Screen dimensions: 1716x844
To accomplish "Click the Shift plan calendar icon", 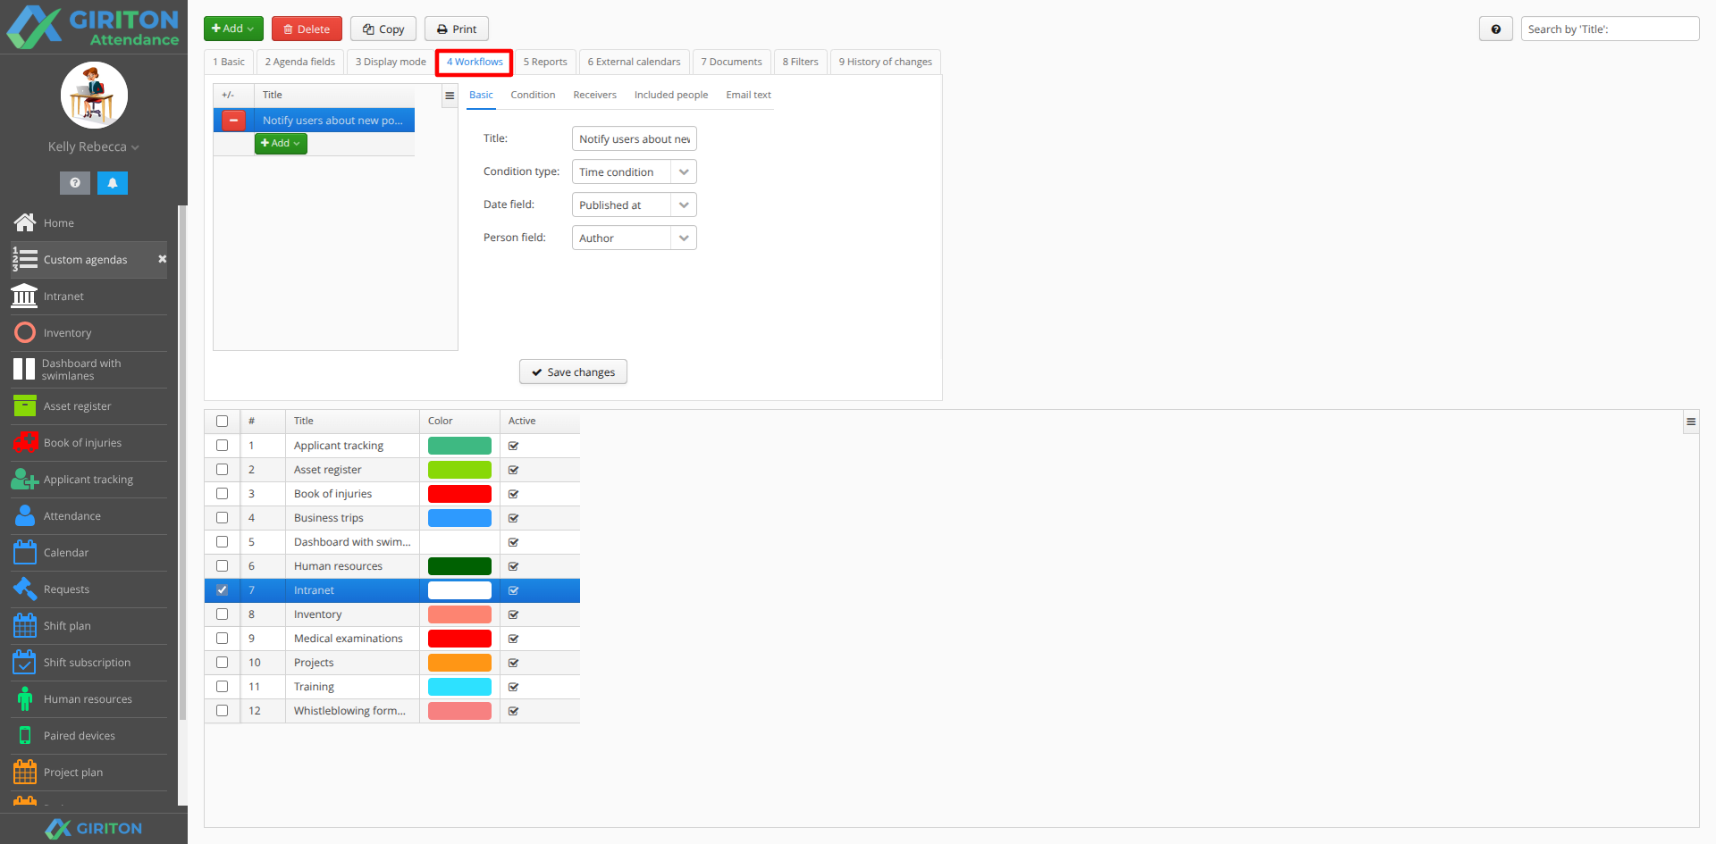I will (x=25, y=625).
